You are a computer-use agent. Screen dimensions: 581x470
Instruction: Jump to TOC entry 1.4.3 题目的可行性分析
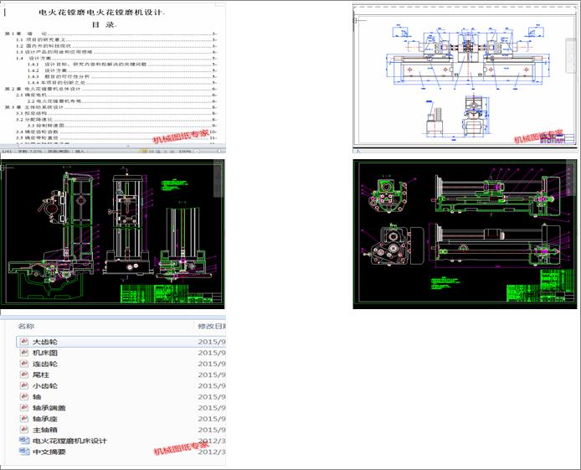(122, 76)
